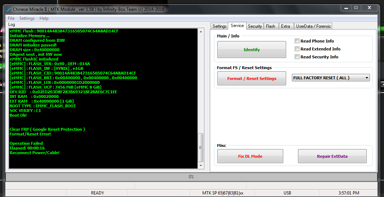Open the File menu
The image size is (384, 197).
click(x=11, y=18)
